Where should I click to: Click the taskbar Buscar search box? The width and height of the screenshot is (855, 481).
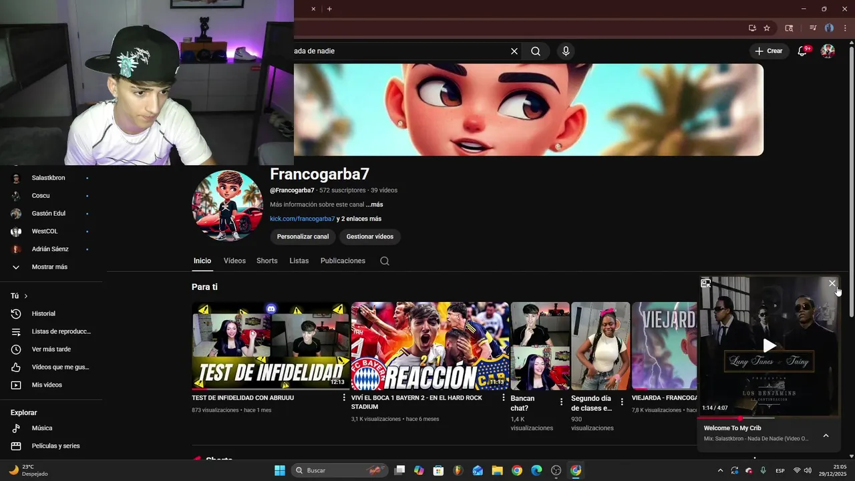point(339,470)
